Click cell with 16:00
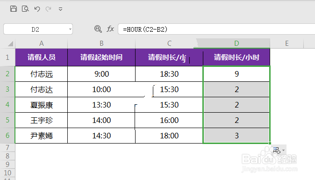 [x=169, y=120]
